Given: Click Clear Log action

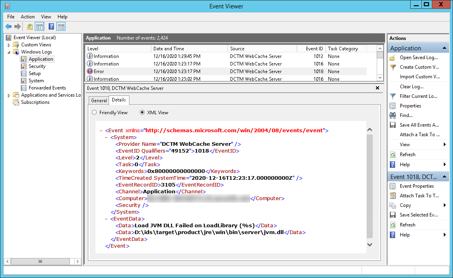Looking at the screenshot, I should pos(411,87).
